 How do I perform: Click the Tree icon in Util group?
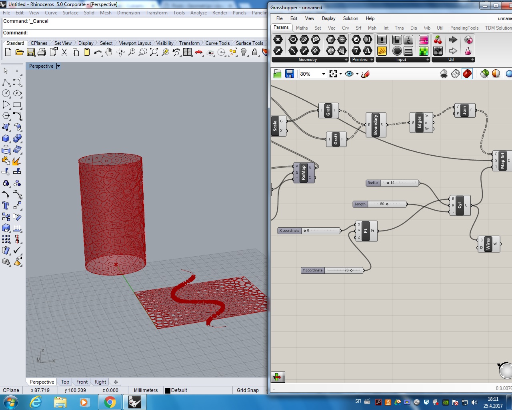438,51
